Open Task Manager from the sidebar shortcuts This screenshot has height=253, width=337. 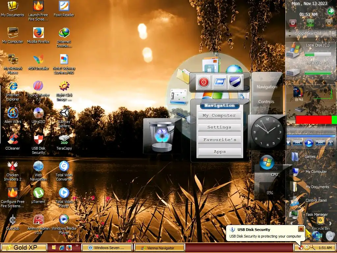[309, 214]
